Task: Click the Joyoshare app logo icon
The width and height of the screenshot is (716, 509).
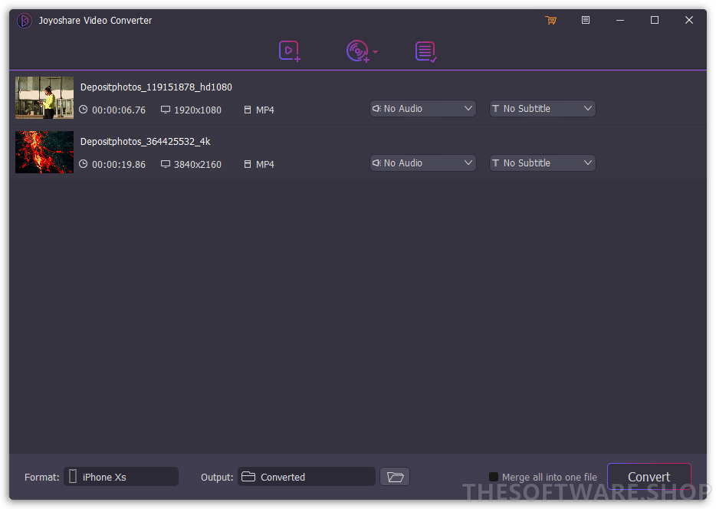Action: pyautogui.click(x=25, y=21)
